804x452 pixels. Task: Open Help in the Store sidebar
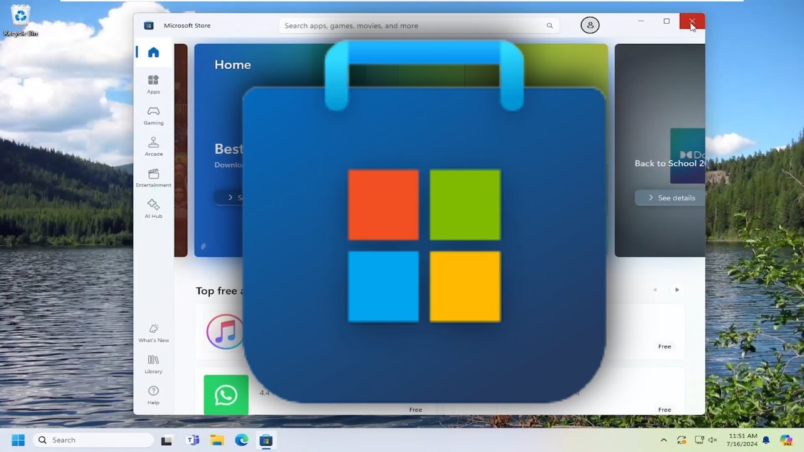[x=153, y=395]
